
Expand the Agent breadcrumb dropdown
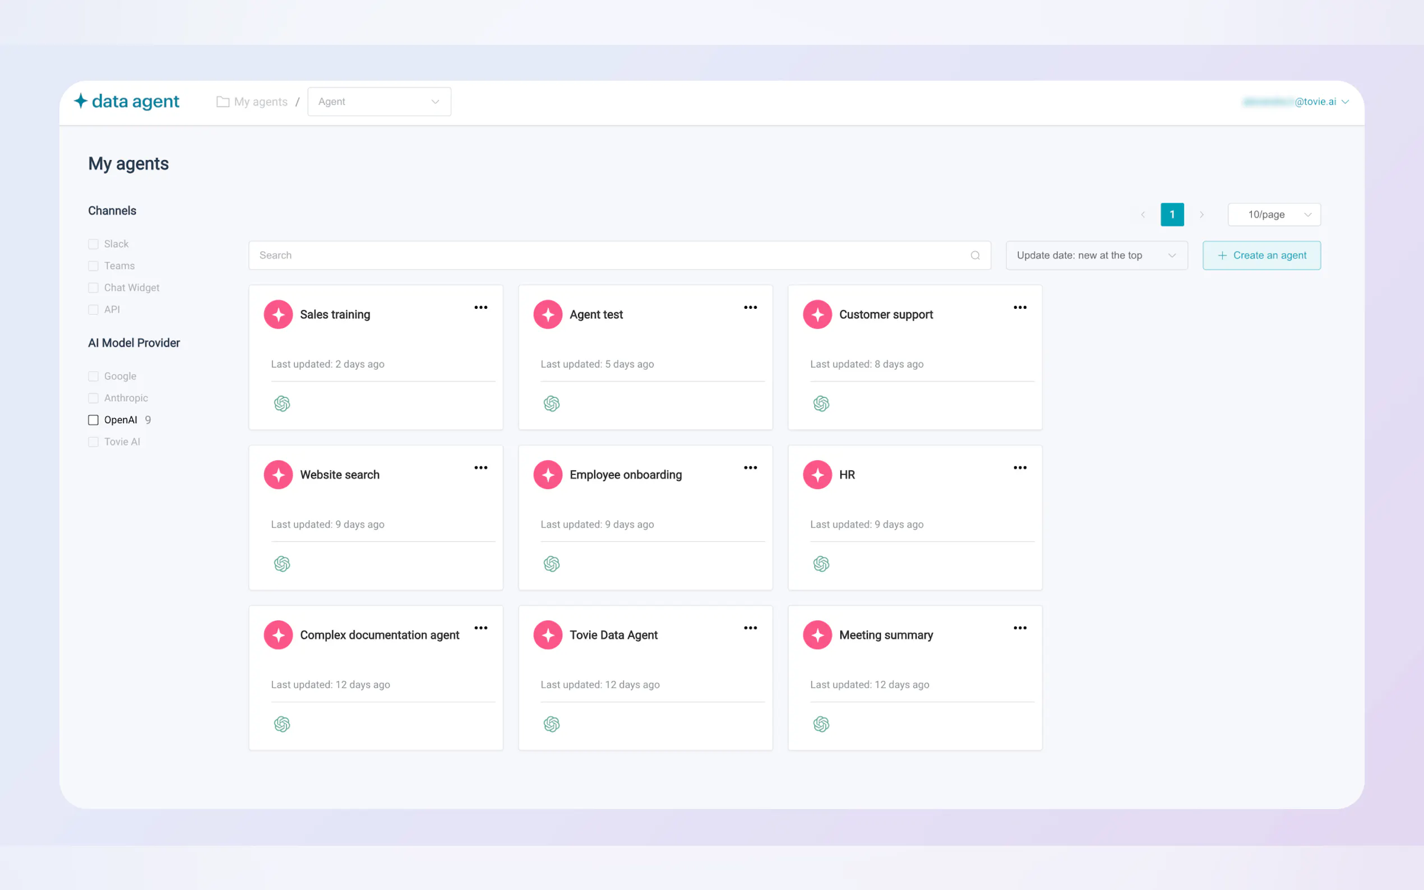tap(378, 101)
